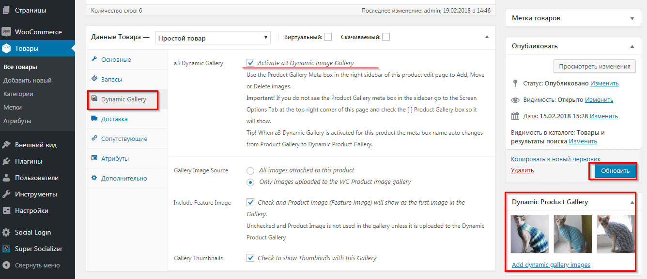
Task: Select All images attached to this product
Action: click(x=250, y=170)
